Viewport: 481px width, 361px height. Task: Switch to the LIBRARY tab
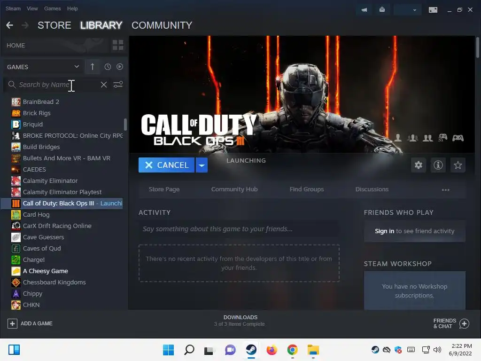tap(101, 25)
